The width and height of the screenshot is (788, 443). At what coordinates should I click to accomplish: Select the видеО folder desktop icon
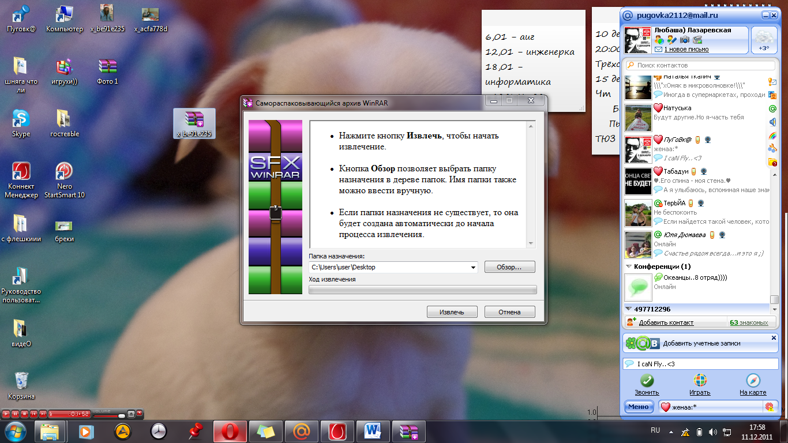21,333
